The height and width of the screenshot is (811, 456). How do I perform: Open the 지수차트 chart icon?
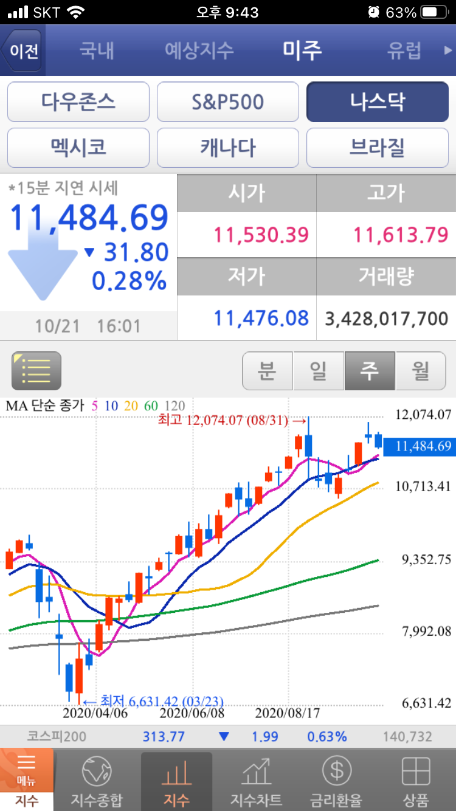click(256, 781)
